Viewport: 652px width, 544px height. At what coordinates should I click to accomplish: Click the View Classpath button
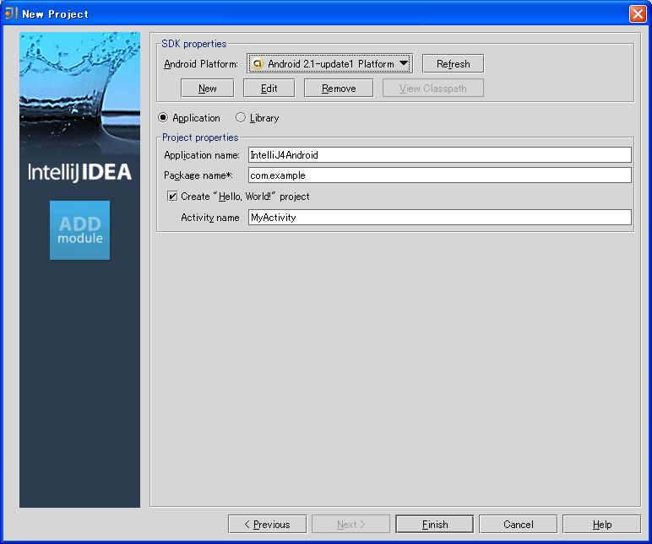(x=433, y=88)
